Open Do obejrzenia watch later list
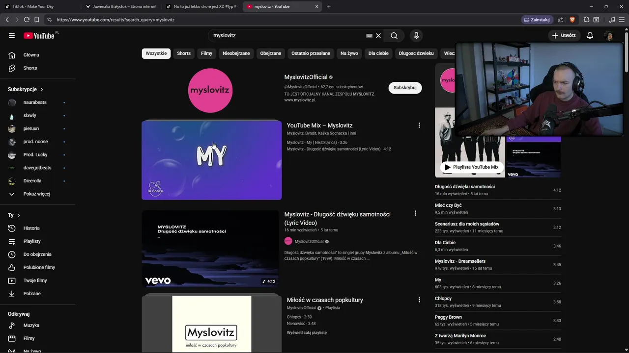Viewport: 629px width, 353px height. click(38, 254)
